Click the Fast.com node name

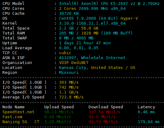[x=12, y=117]
